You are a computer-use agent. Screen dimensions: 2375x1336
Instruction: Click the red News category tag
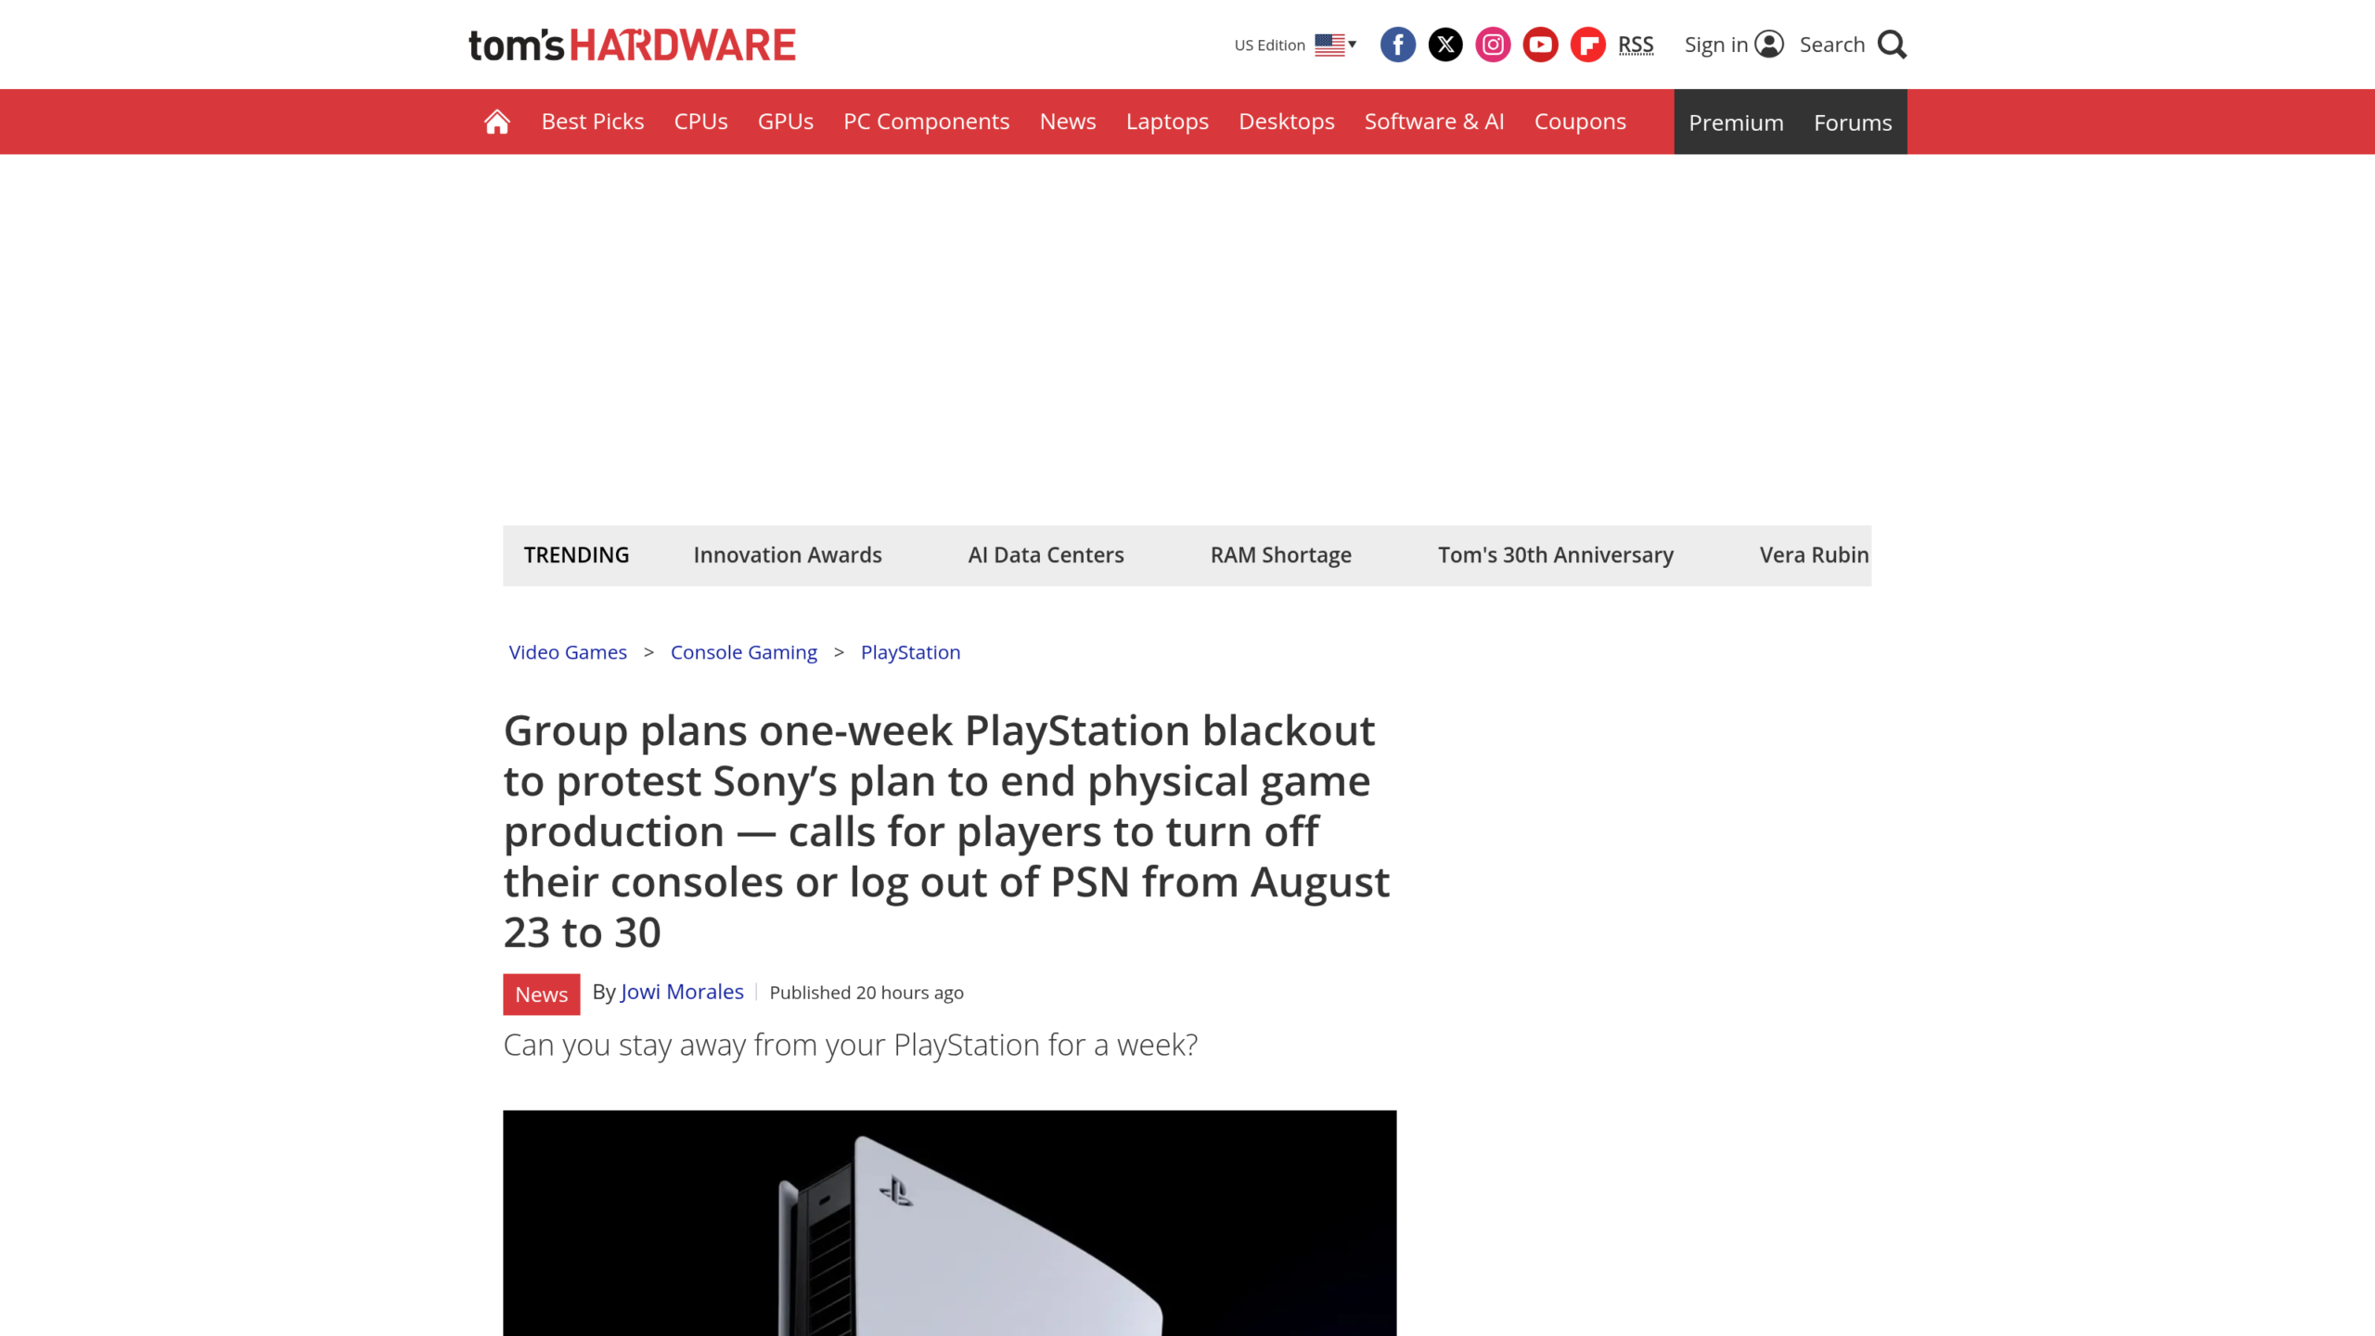click(x=541, y=994)
